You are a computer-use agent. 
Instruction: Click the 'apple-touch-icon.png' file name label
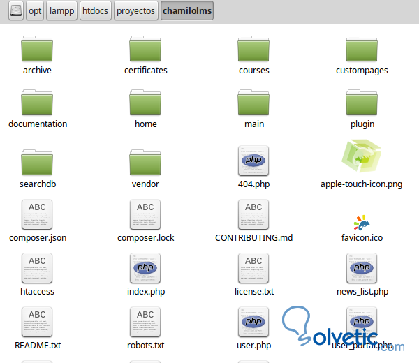pyautogui.click(x=361, y=184)
